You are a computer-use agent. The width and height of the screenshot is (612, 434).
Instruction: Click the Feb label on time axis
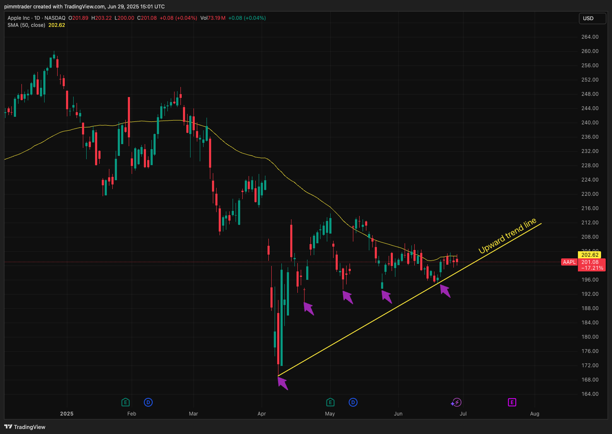tap(132, 414)
